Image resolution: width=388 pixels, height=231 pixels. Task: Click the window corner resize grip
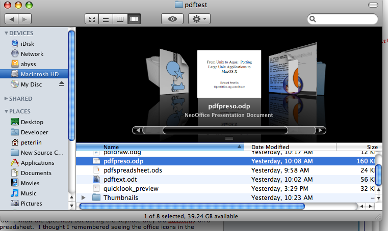coord(378,217)
